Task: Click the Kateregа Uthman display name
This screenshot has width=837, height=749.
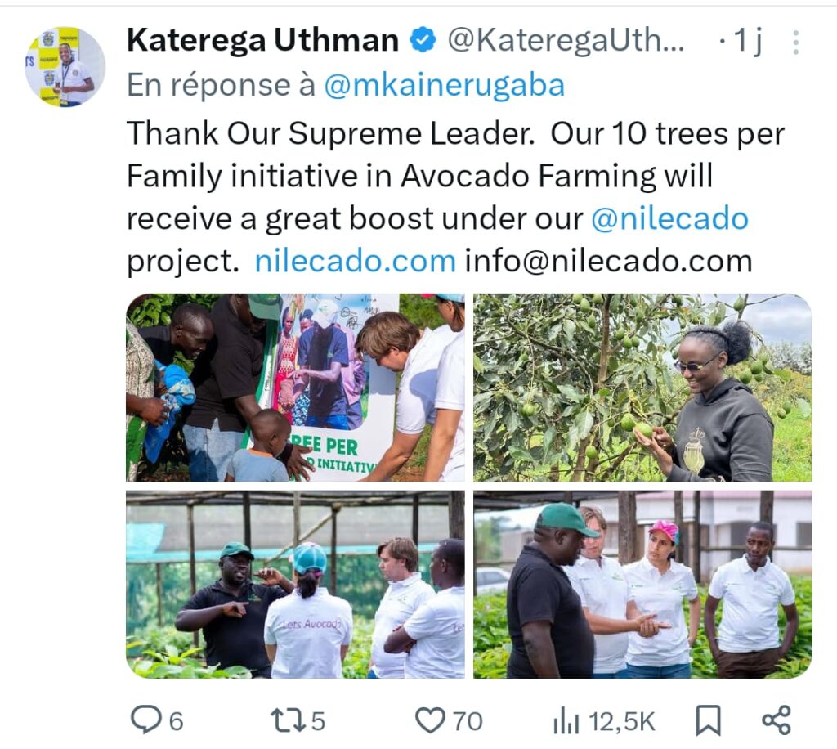Action: 262,41
